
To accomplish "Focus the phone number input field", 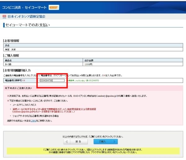I will click(52, 80).
